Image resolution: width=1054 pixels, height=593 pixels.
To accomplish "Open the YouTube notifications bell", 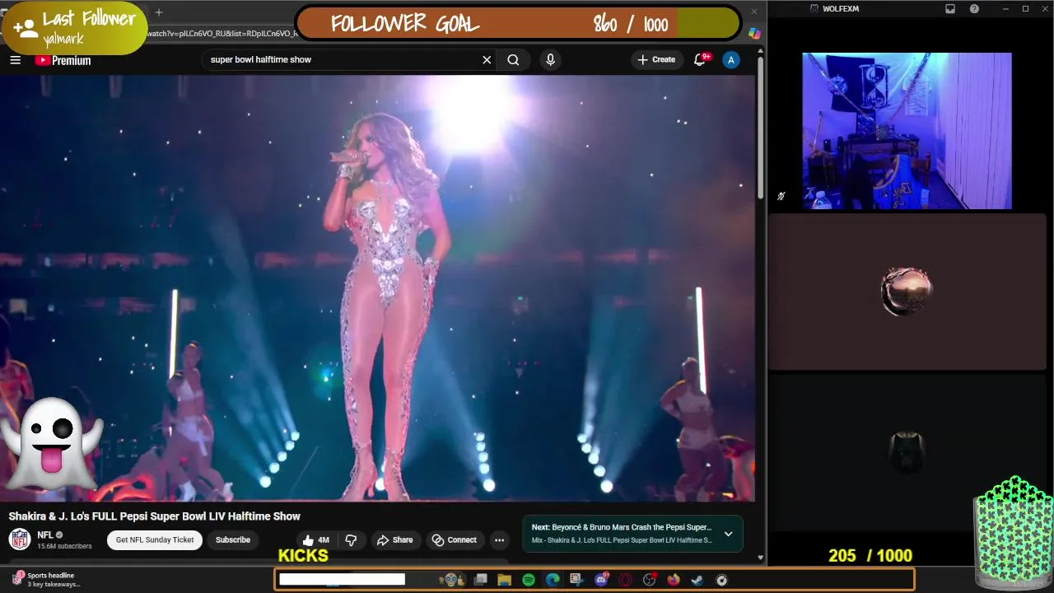I will pos(701,59).
